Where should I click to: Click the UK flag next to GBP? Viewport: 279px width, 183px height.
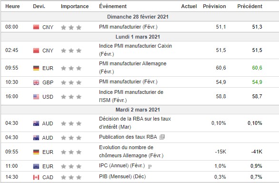click(36, 82)
